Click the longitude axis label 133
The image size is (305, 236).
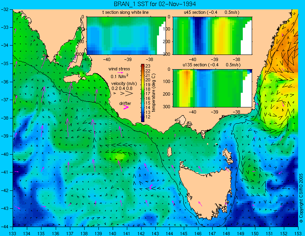coord(13,234)
